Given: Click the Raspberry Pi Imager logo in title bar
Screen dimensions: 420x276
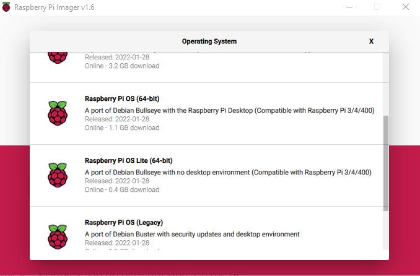Looking at the screenshot, I should click(6, 7).
